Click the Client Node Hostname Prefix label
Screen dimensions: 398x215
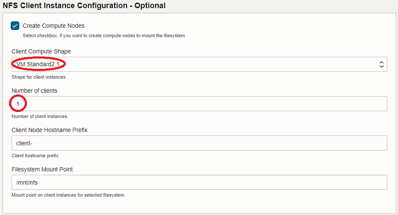(x=50, y=130)
